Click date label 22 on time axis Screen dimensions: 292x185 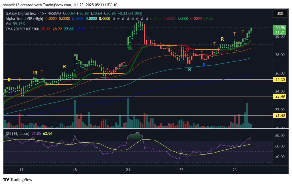(181, 170)
